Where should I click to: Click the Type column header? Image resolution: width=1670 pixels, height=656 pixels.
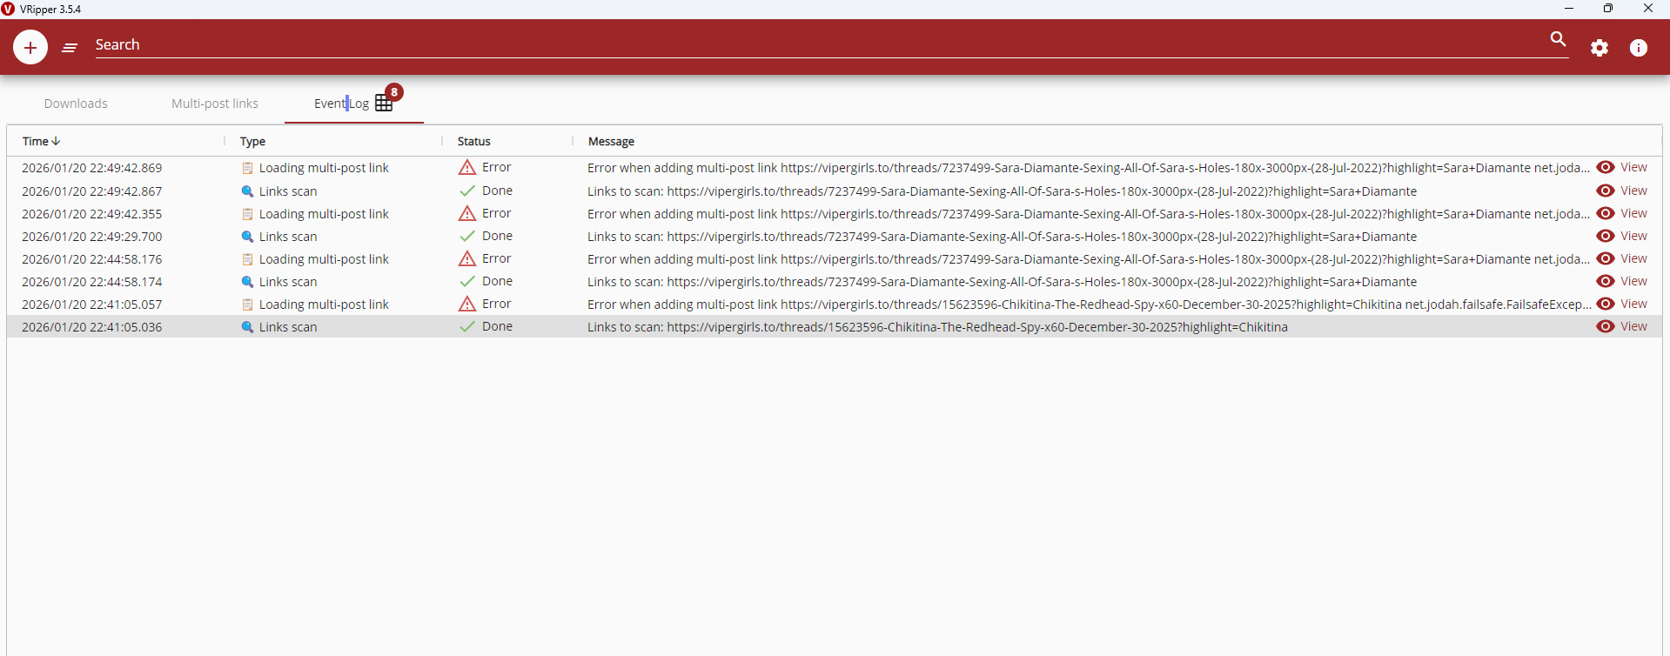[252, 141]
